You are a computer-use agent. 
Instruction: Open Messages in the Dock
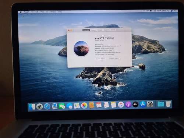coord(70,106)
